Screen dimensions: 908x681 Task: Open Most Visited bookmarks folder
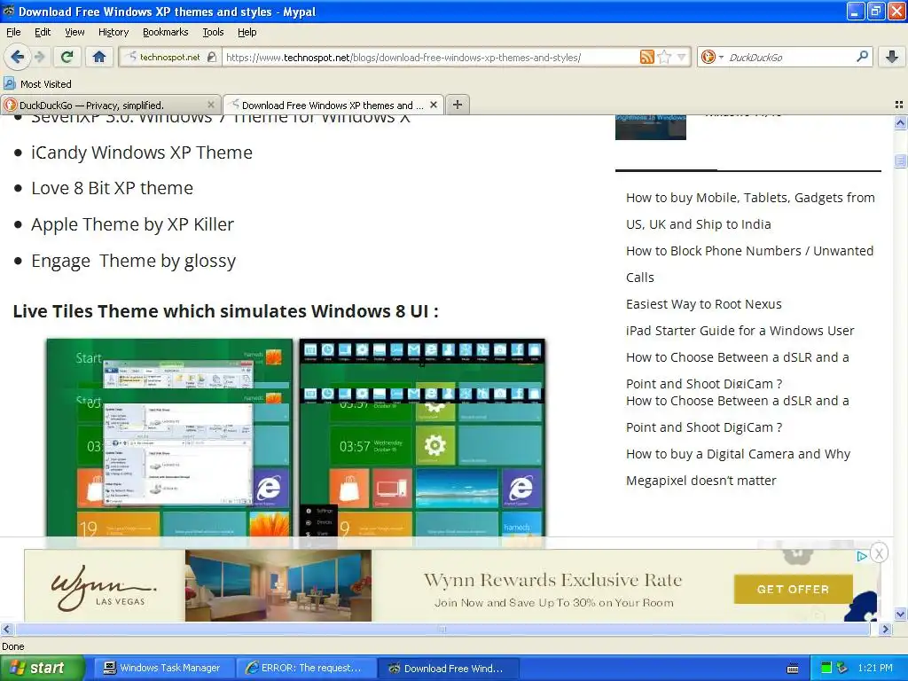(37, 84)
